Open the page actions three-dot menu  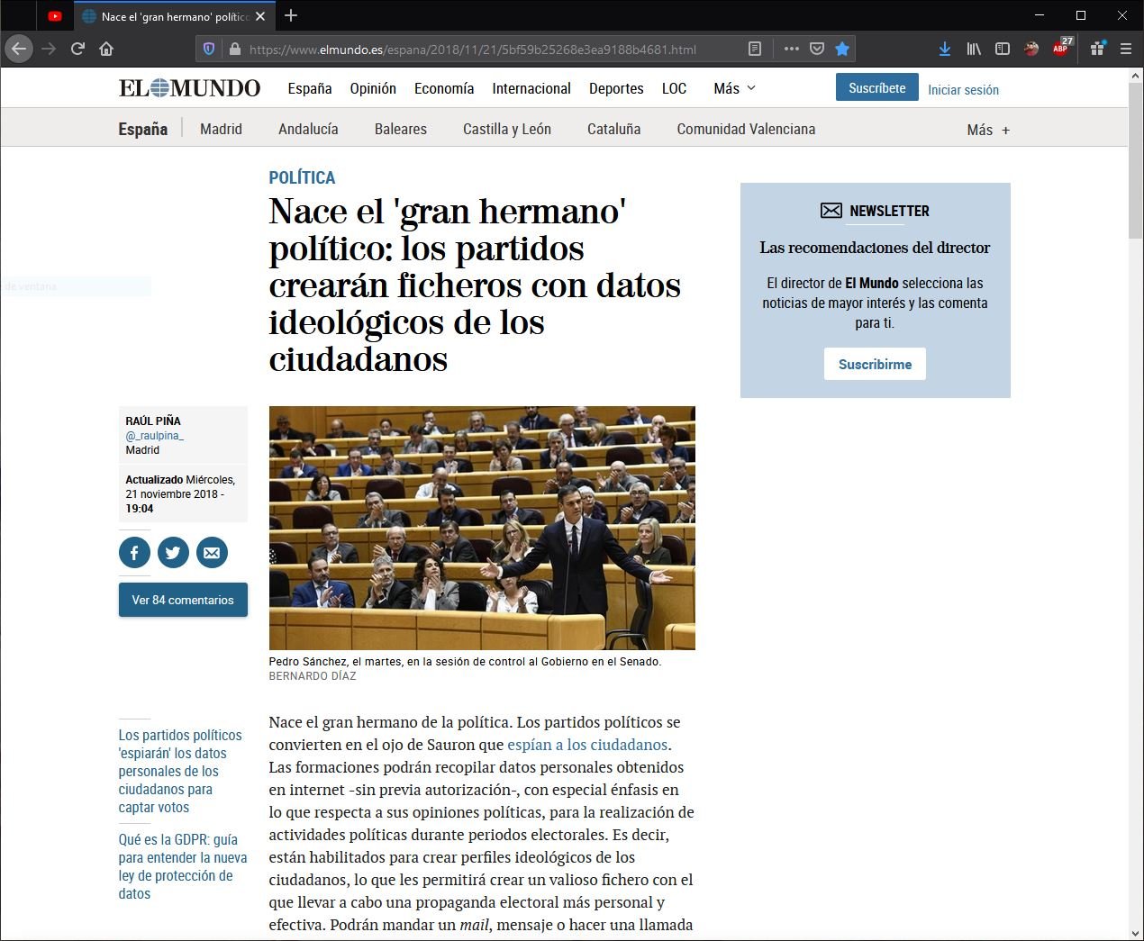[x=791, y=49]
